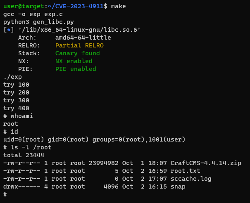The height and width of the screenshot is (203, 250).
Task: Click the '# id' command line
Action: pos(11,132)
